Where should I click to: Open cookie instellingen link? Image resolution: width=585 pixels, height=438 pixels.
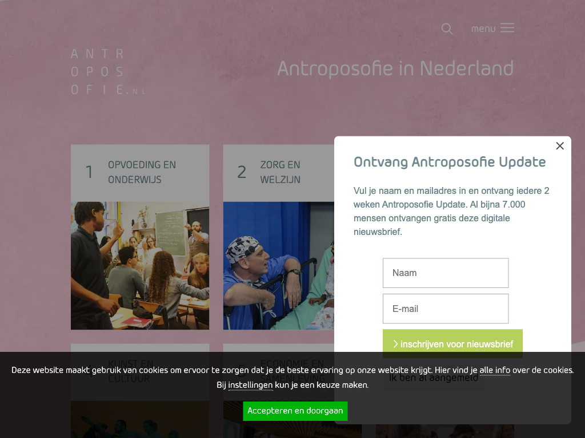click(250, 385)
